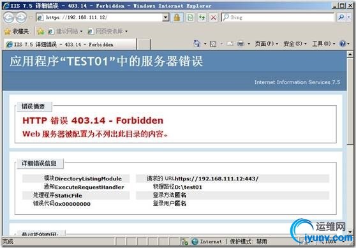Refresh the page with green arrows icon
The image size is (356, 248).
click(202, 17)
